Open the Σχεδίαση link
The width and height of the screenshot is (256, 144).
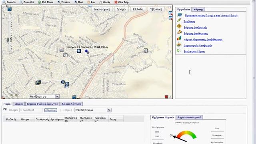189,22
